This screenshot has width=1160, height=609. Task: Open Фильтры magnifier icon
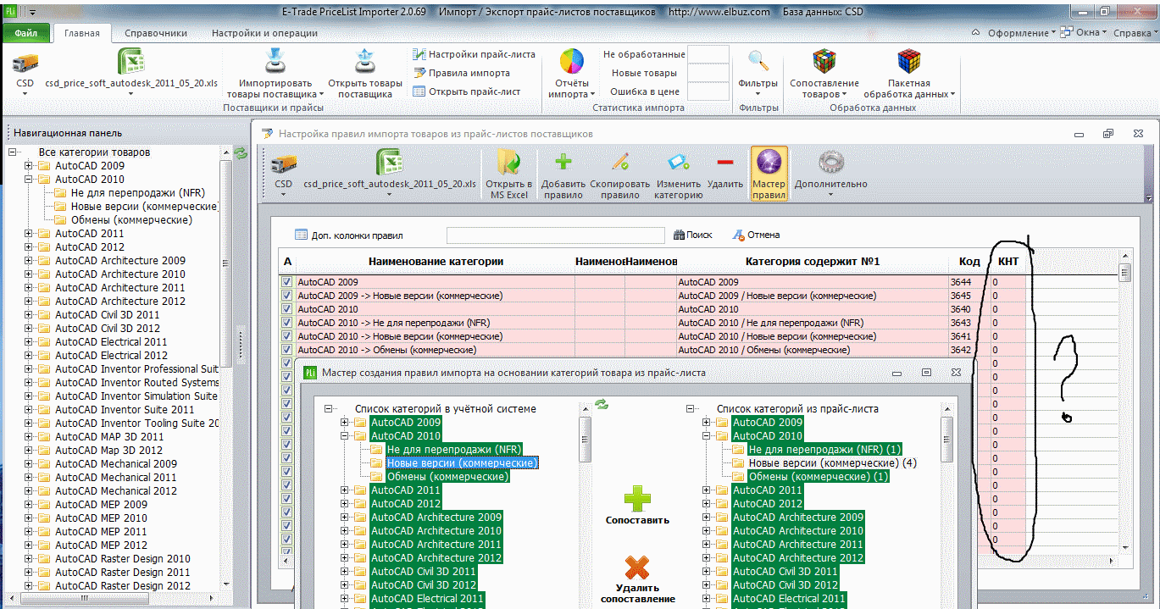(758, 62)
